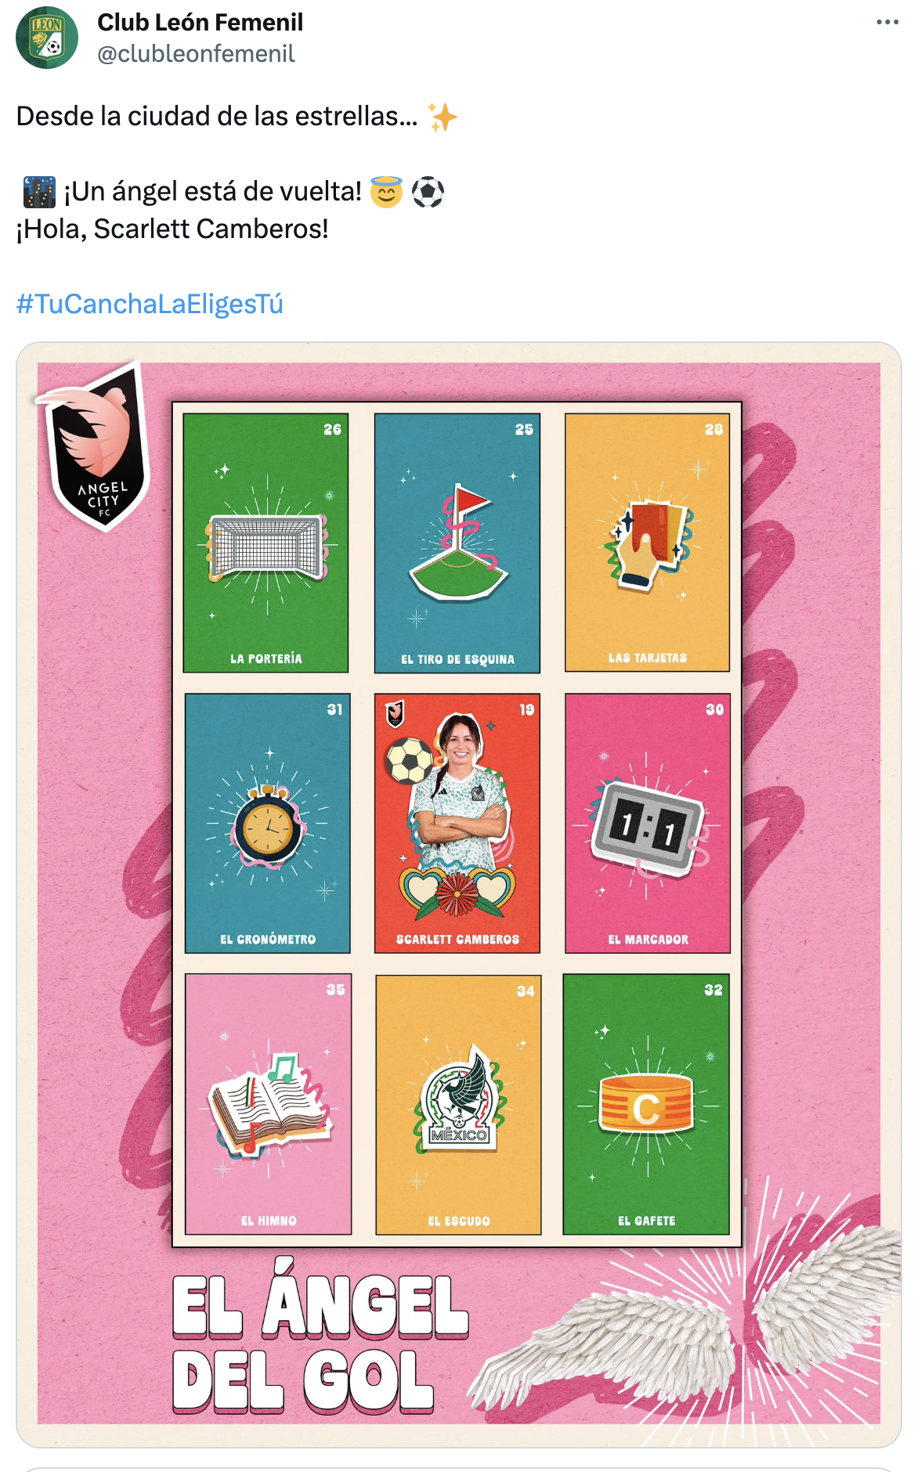Viewport: 921px width, 1472px height.
Task: Click the El Tiro de Esquina corner flag card
Action: (457, 543)
